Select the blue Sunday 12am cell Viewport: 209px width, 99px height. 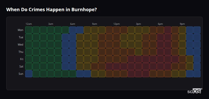(x=29, y=74)
